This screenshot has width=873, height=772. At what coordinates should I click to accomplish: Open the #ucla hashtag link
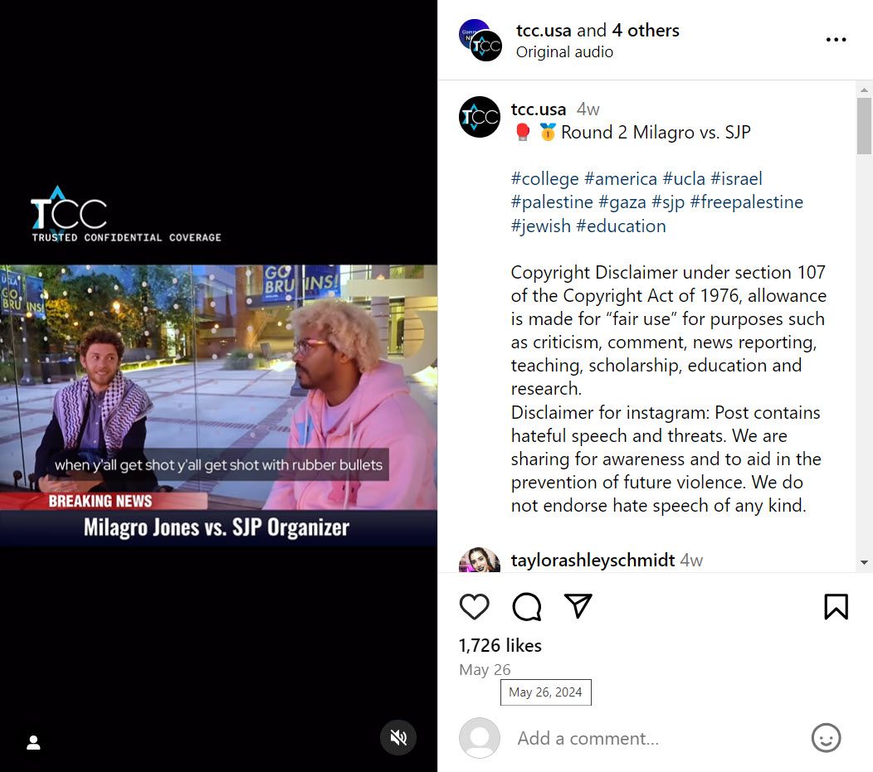(x=684, y=178)
